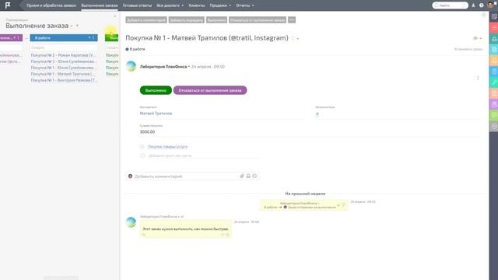Open the help question-mark icon
This screenshot has width=498, height=280.
tap(481, 5)
